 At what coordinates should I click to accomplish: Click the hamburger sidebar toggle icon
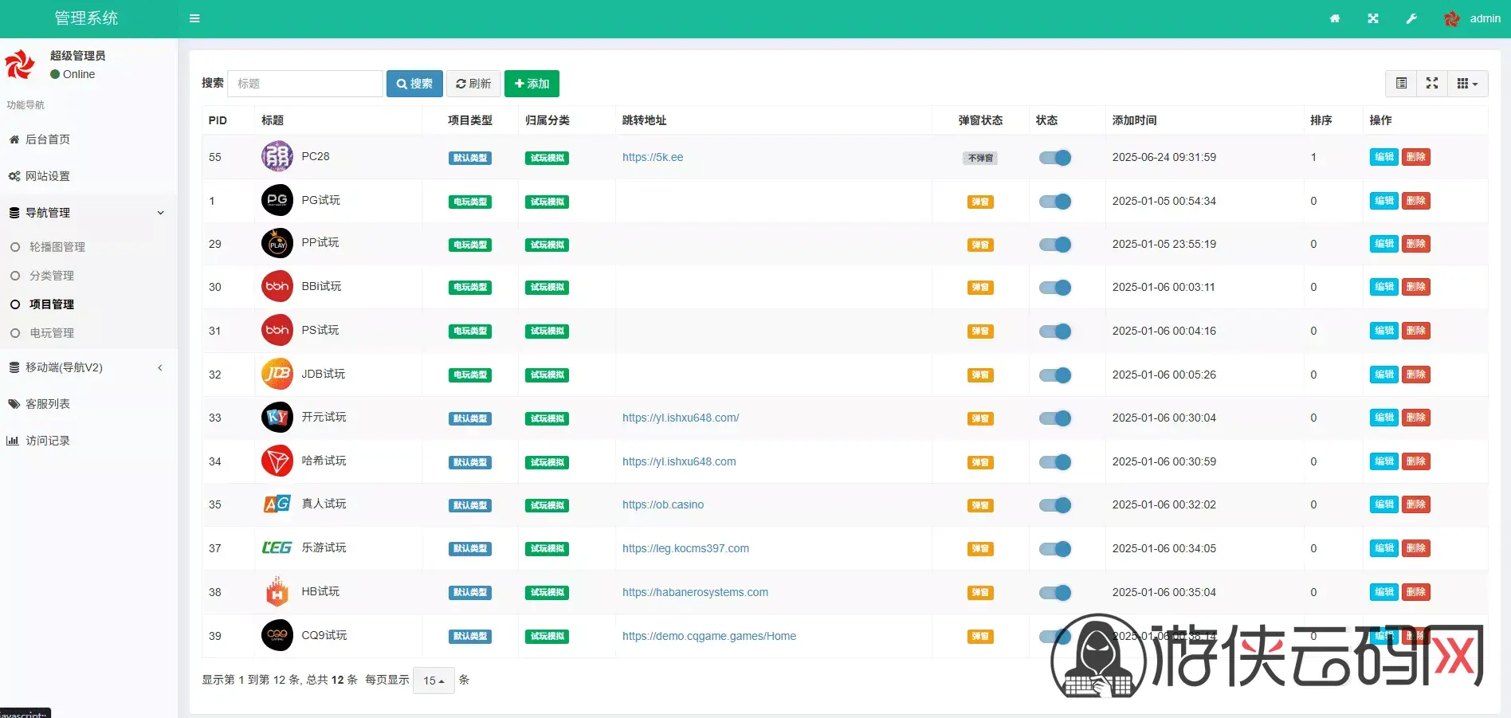[x=194, y=18]
